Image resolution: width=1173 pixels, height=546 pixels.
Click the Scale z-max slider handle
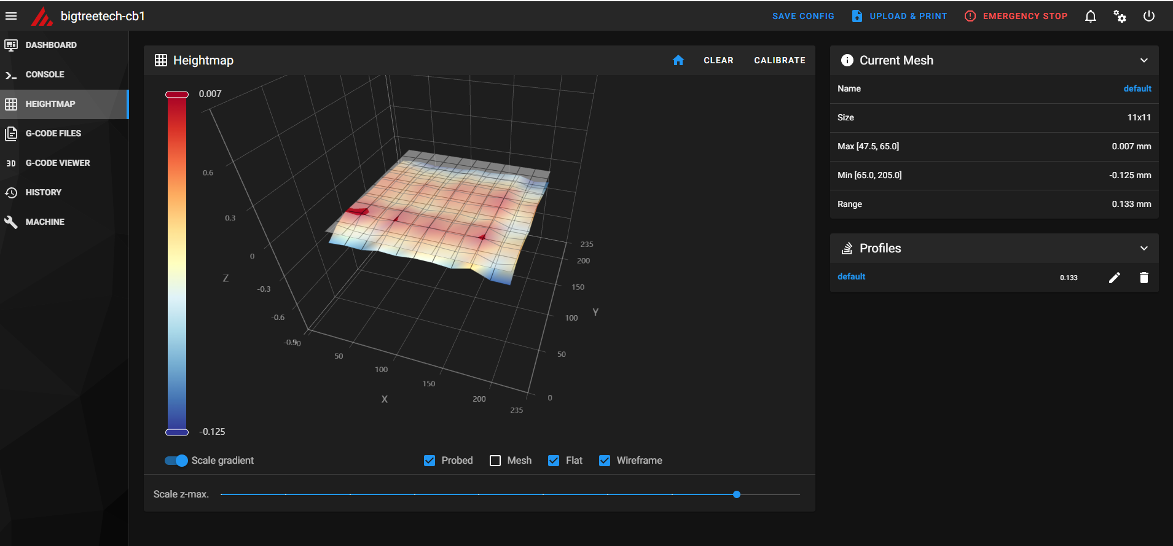pos(737,494)
